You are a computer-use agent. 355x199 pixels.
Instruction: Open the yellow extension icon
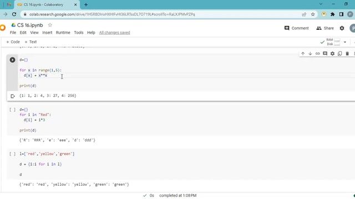324,14
